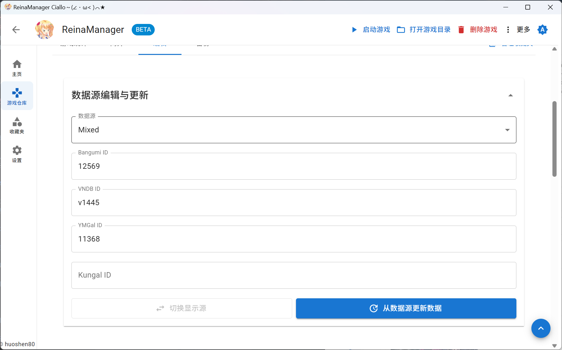The height and width of the screenshot is (350, 562).
Task: Go back using the arrow icon
Action: click(x=16, y=30)
